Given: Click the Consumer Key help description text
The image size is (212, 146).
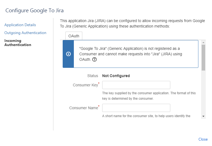Looking at the screenshot, I should tap(149, 96).
